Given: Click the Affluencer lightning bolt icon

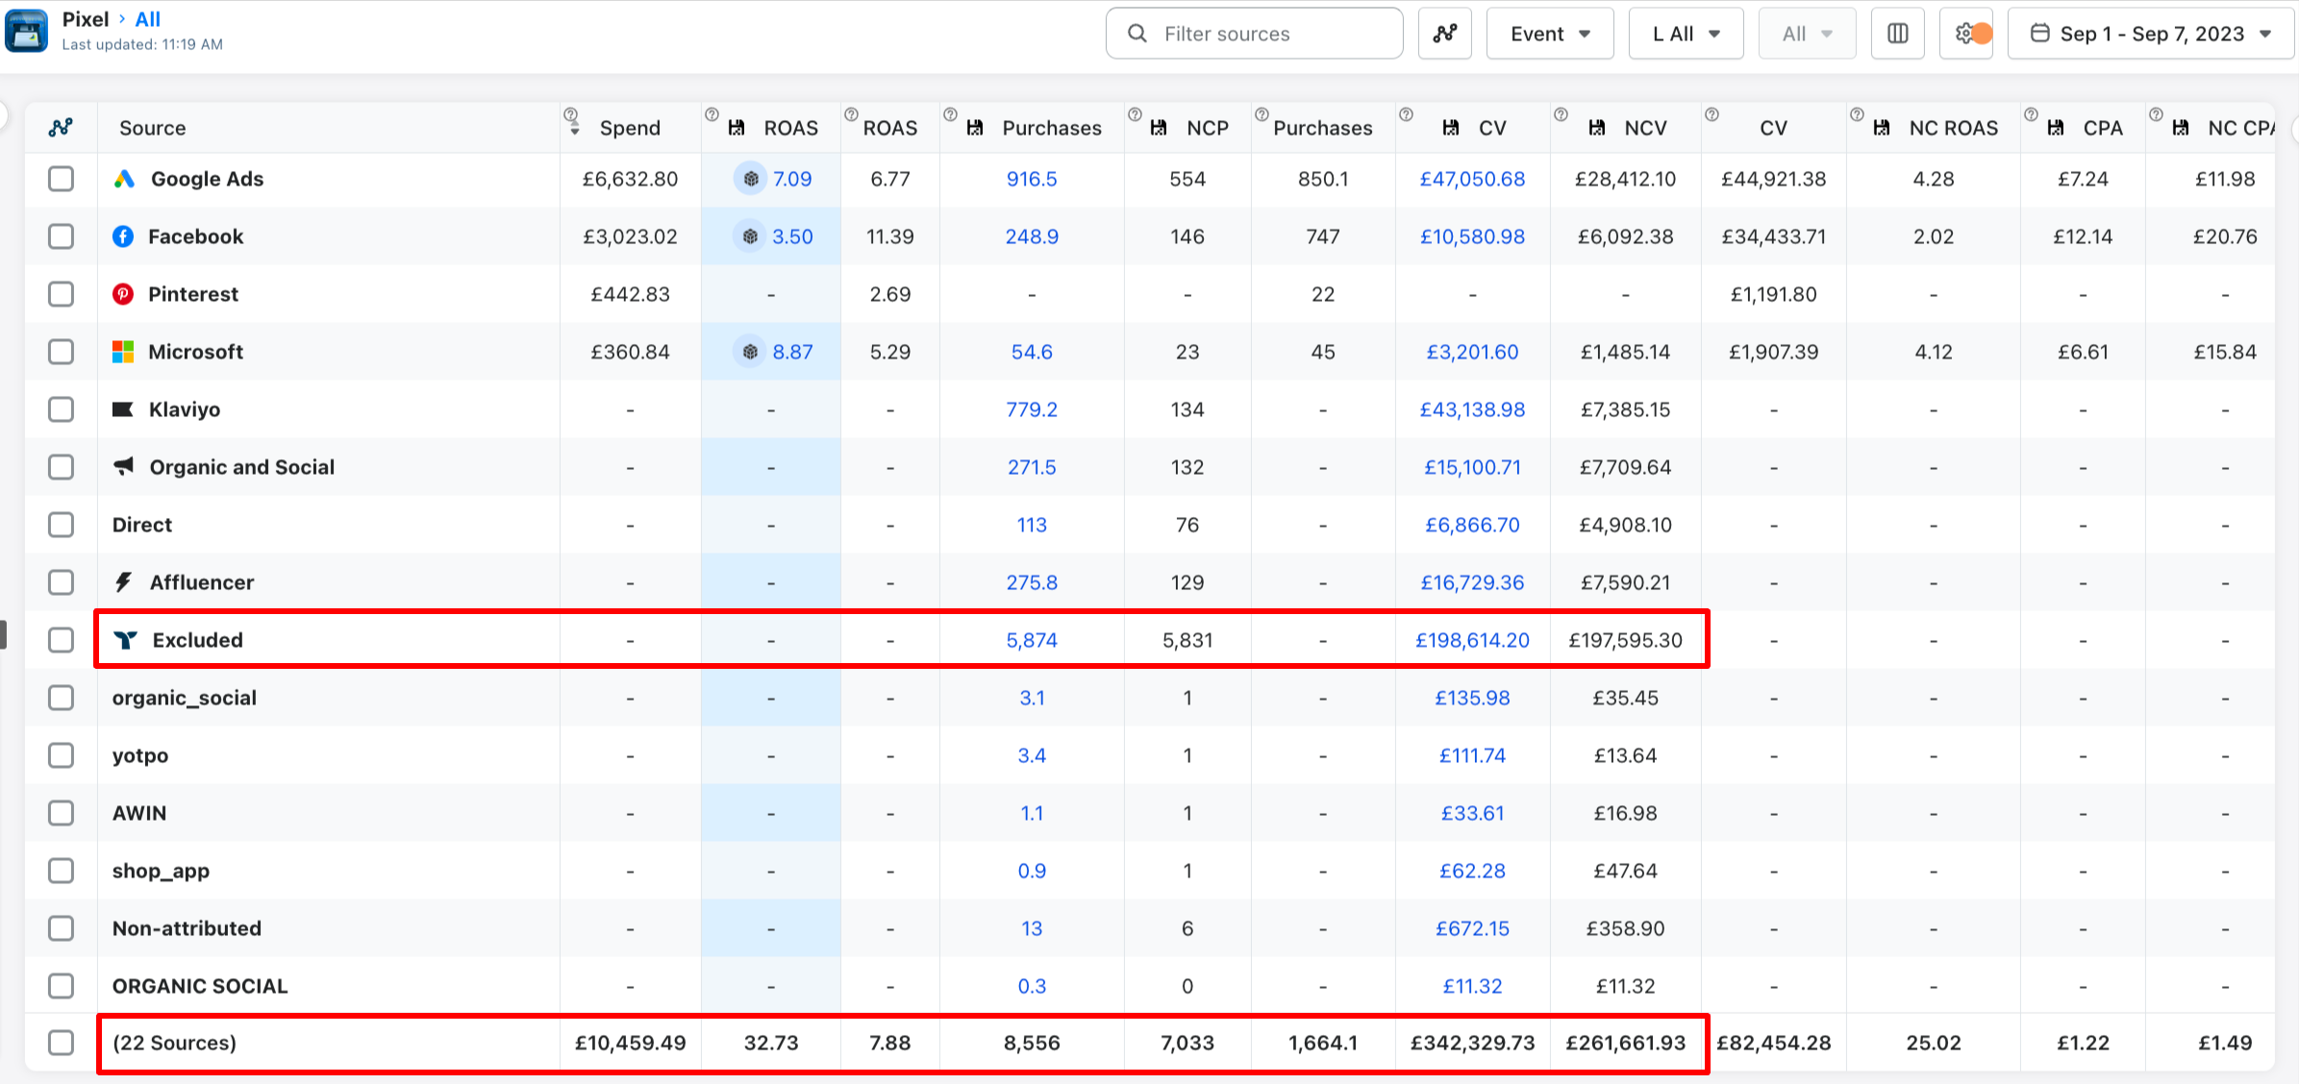Looking at the screenshot, I should tap(123, 582).
